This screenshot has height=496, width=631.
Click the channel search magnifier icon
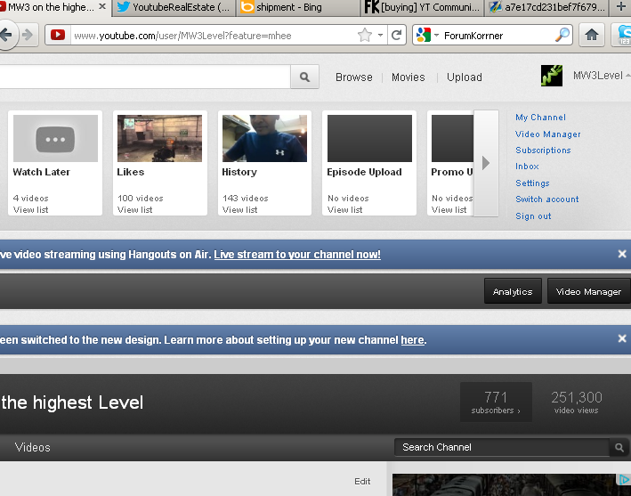coord(619,447)
